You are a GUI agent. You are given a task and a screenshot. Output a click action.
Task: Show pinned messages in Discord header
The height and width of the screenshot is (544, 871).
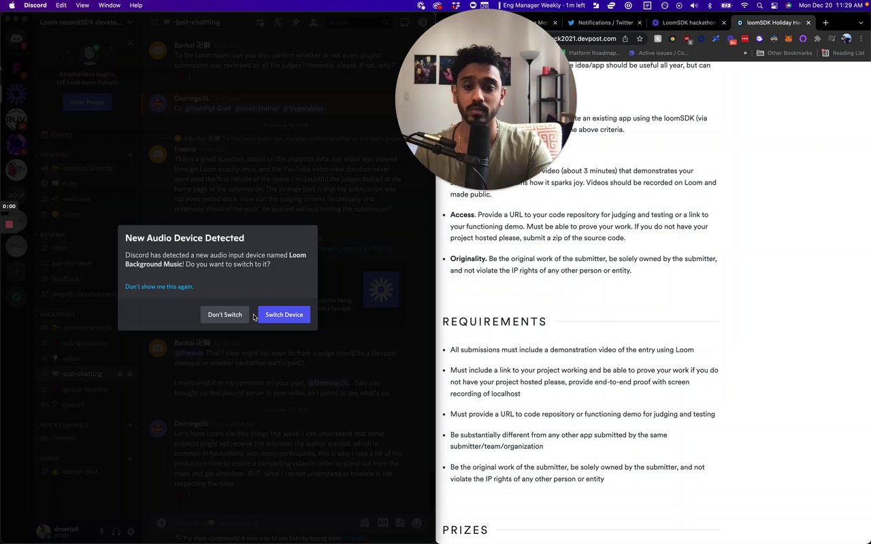coord(295,22)
